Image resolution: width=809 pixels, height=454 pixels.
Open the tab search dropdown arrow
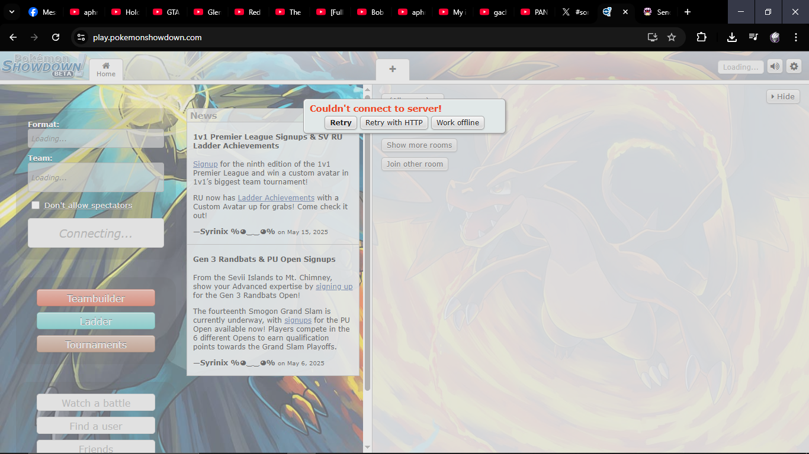[11, 12]
